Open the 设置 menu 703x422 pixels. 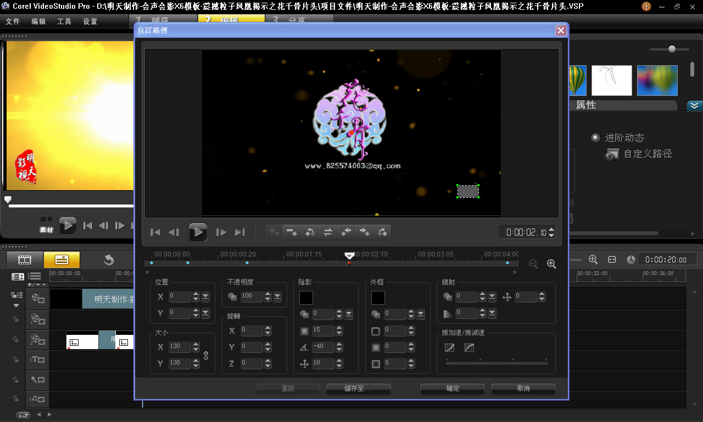(90, 22)
